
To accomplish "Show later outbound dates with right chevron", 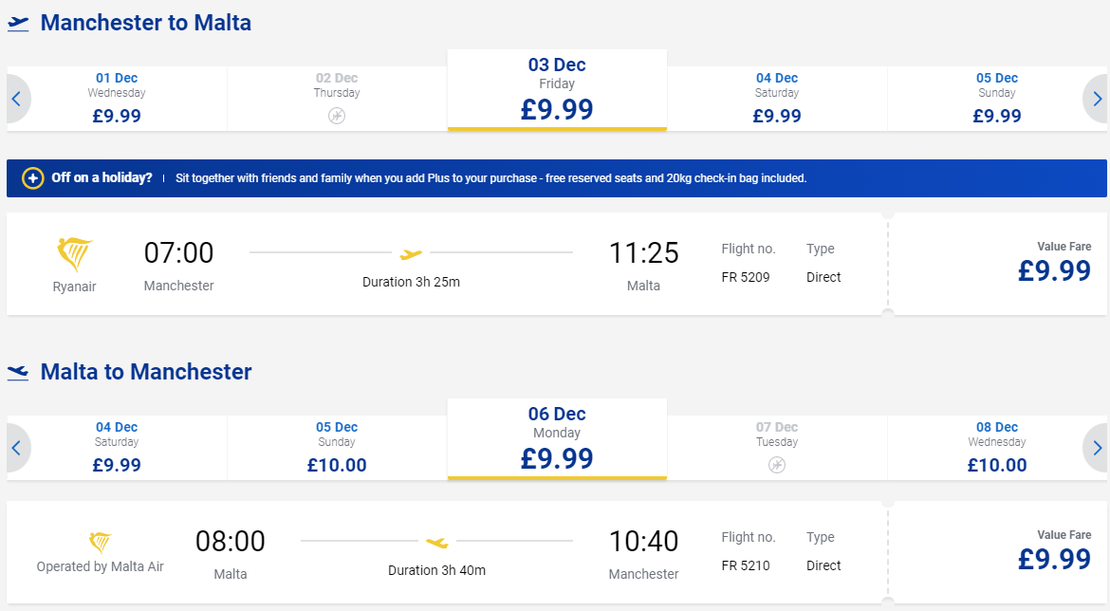I will click(x=1096, y=99).
